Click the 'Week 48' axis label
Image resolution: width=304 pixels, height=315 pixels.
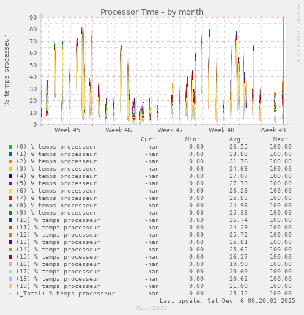(221, 130)
